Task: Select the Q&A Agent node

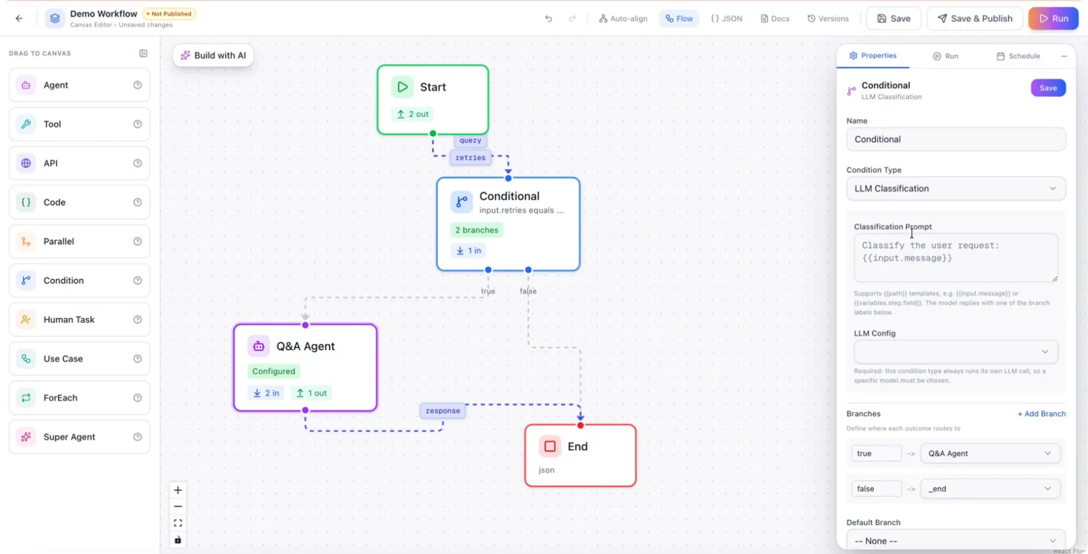Action: [305, 368]
